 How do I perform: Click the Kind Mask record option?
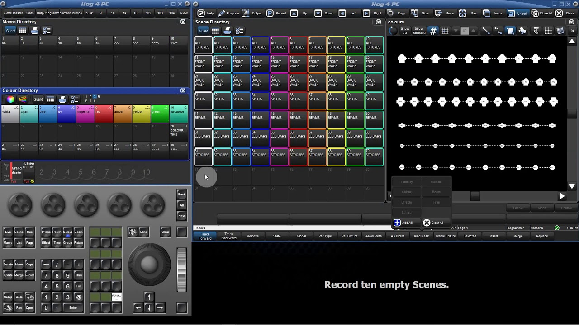(421, 236)
